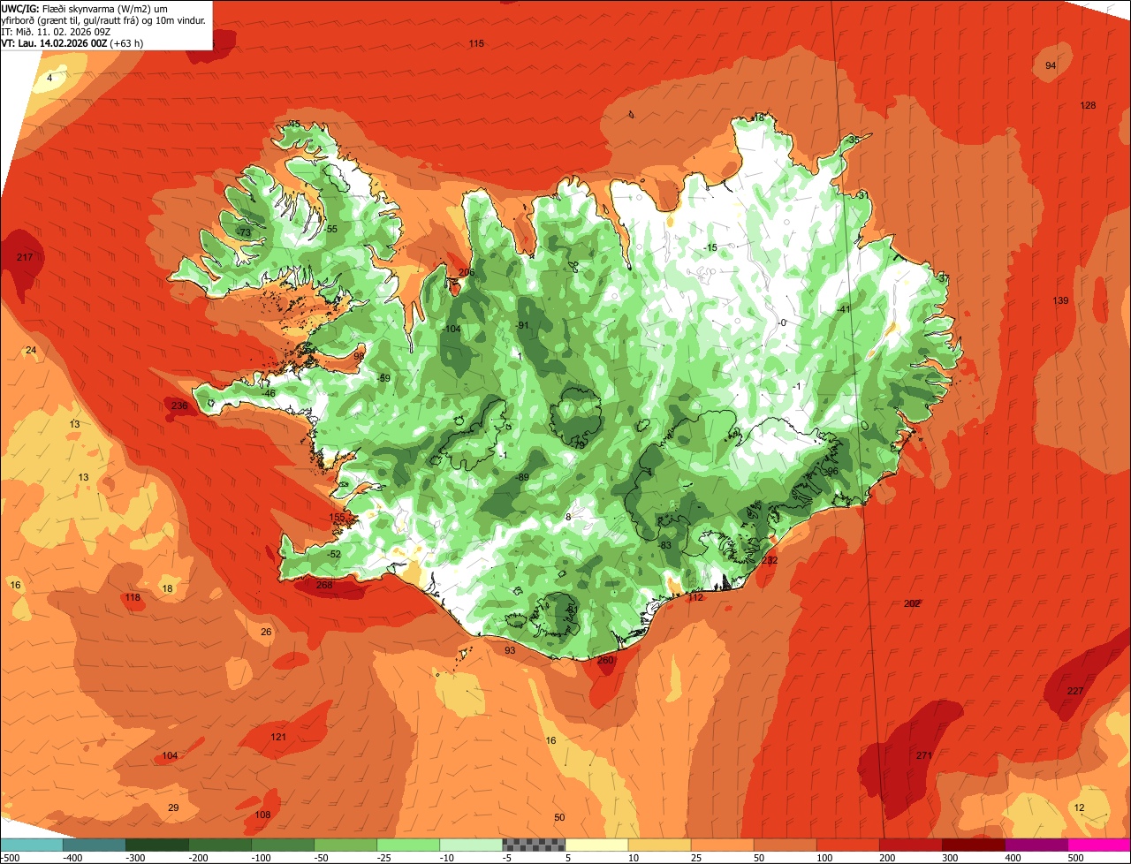Select the 128 flux value on the map
The height and width of the screenshot is (864, 1131).
(1088, 106)
